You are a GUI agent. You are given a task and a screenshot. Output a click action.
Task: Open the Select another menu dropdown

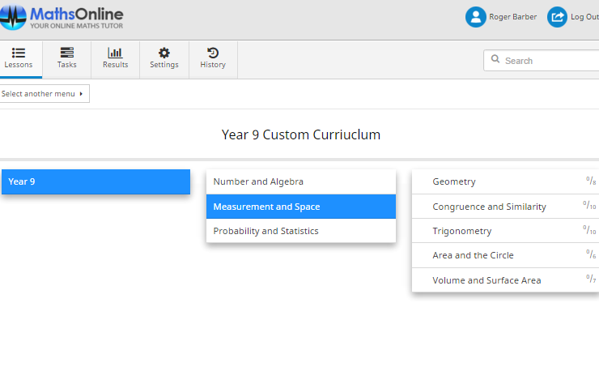point(44,94)
